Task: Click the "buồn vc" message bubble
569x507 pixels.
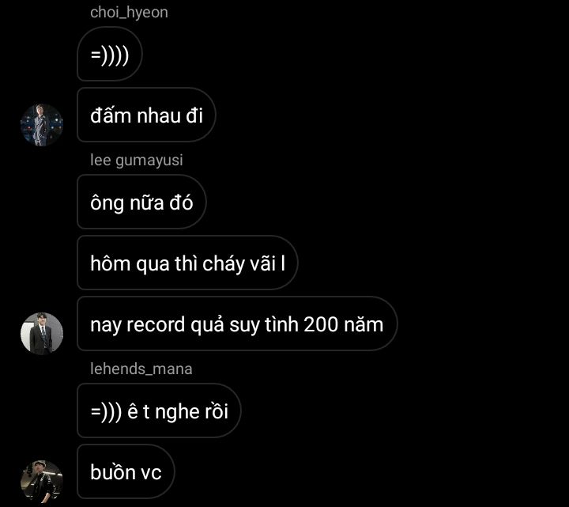Action: [x=126, y=471]
